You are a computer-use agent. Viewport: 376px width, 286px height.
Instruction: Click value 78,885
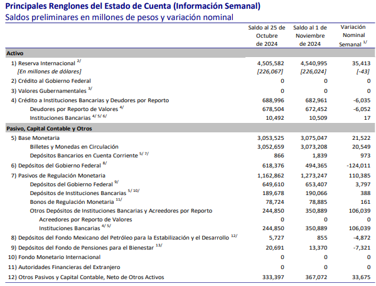click(x=318, y=202)
